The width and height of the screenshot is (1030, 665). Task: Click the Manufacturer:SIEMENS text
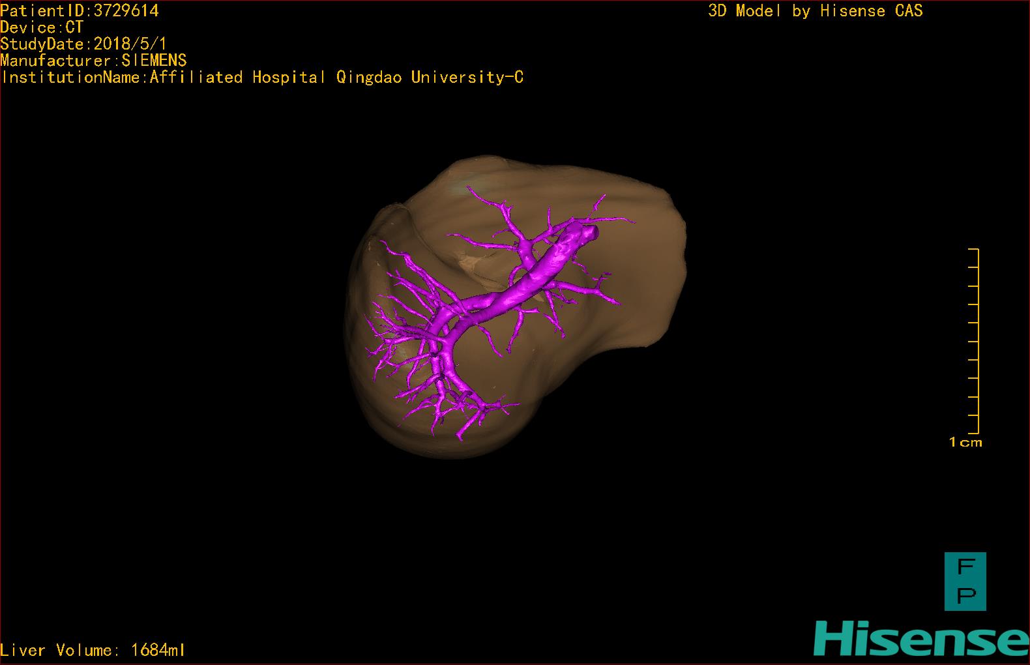pos(93,61)
